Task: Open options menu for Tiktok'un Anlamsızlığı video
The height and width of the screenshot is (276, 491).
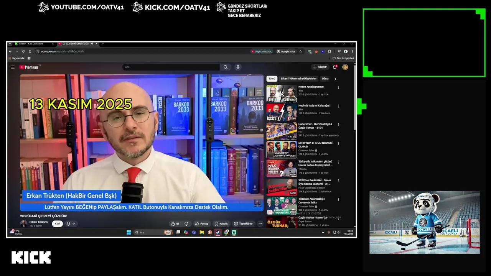Action: (338, 199)
